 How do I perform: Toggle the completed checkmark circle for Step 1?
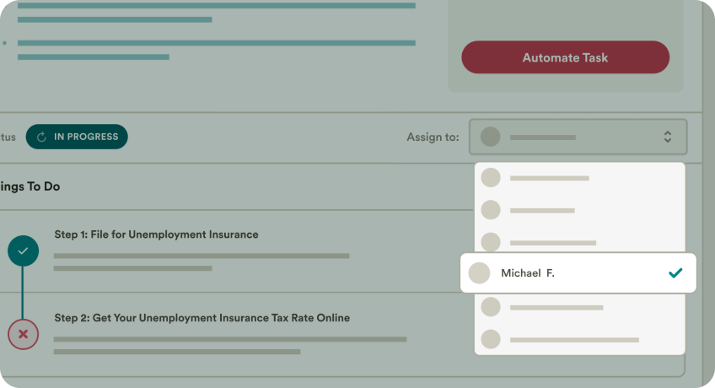23,251
